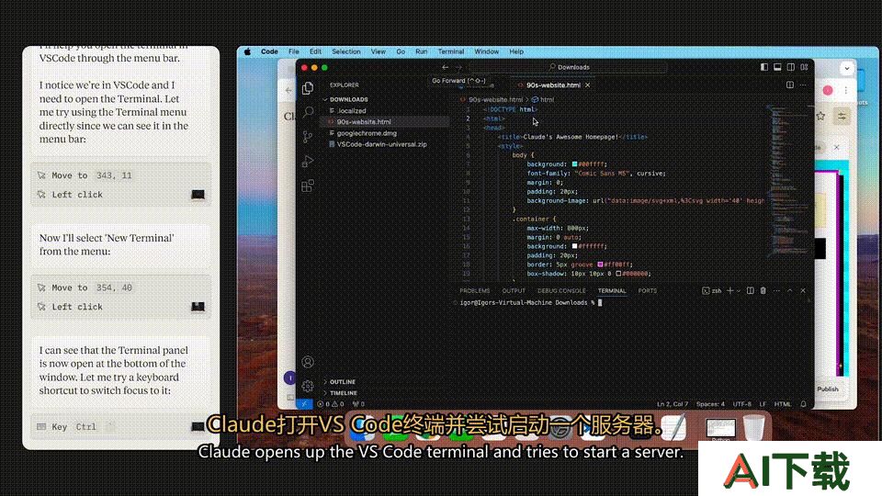Open the terminal launch profile dropdown arrow
The height and width of the screenshot is (496, 882).
pos(738,291)
